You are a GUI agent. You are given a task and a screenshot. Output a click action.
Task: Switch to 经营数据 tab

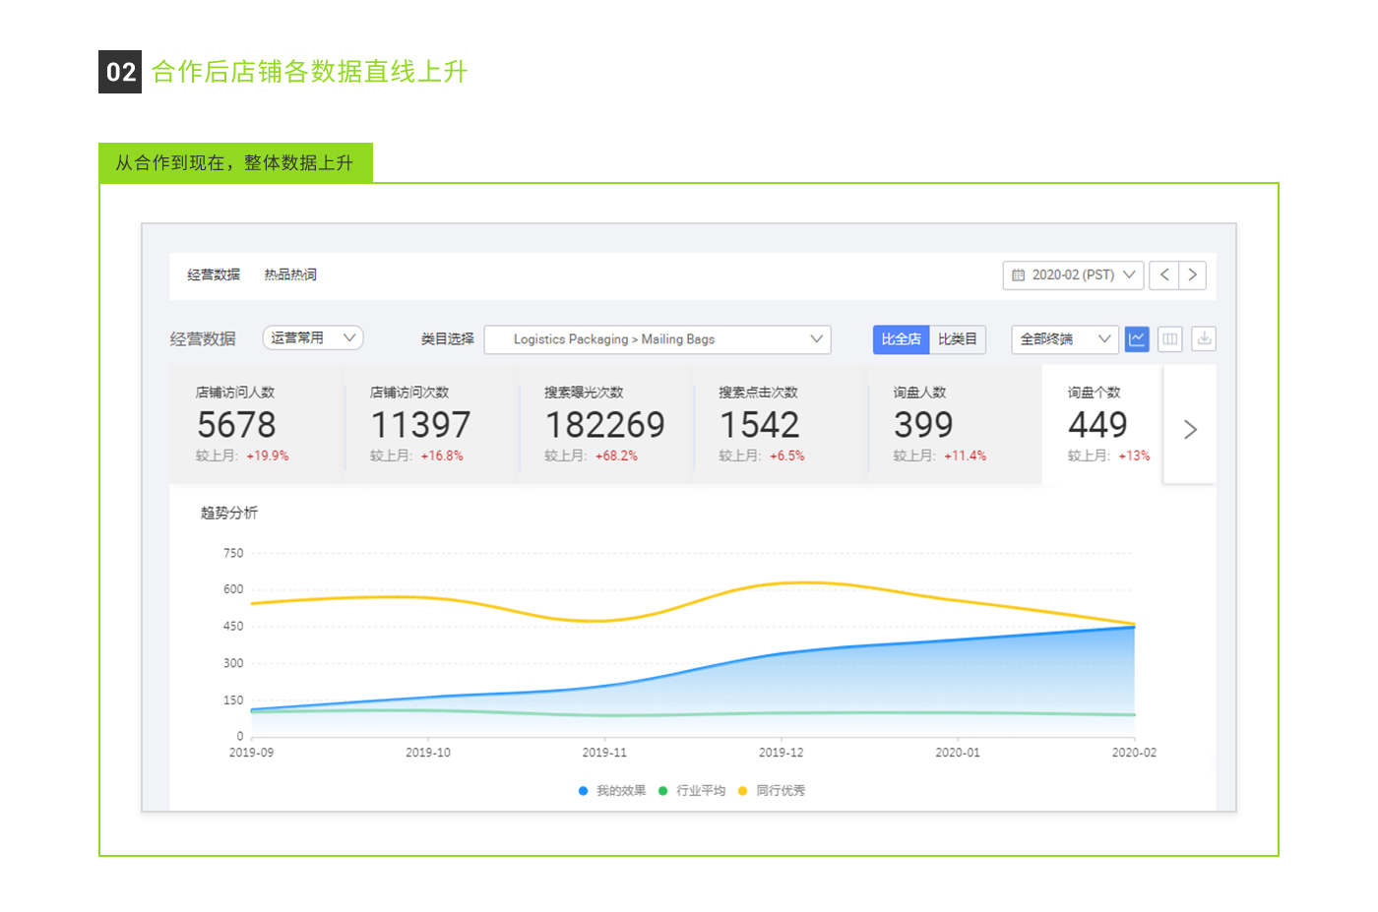[x=214, y=274]
